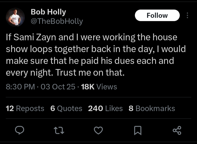This screenshot has width=197, height=144.
Task: Like the post with heart icon
Action: click(98, 131)
